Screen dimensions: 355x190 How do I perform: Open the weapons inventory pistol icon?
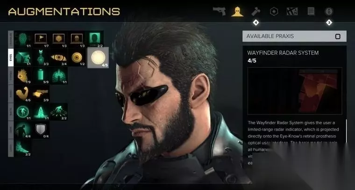220,11
